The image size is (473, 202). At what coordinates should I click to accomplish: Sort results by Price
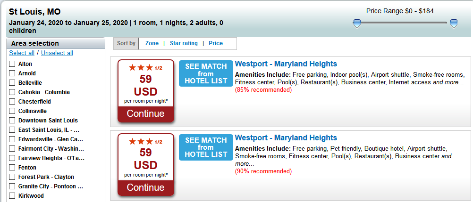216,43
